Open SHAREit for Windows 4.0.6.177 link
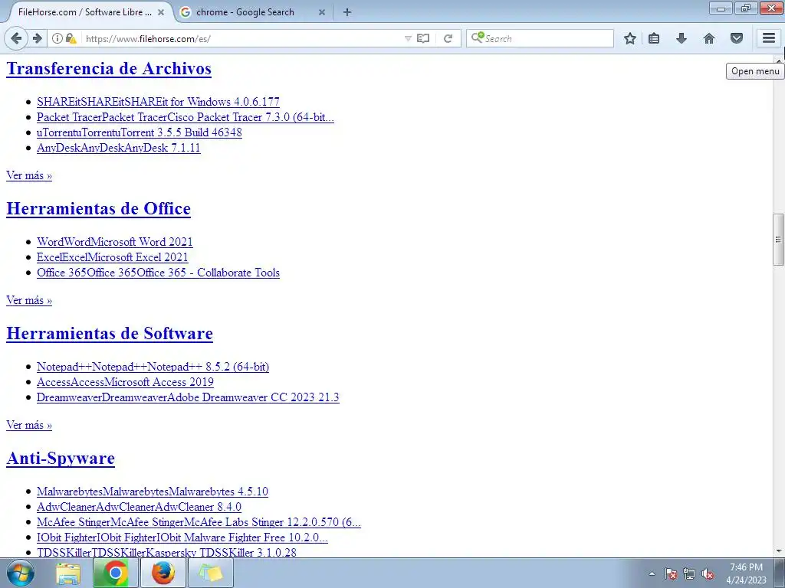785x588 pixels. tap(158, 102)
